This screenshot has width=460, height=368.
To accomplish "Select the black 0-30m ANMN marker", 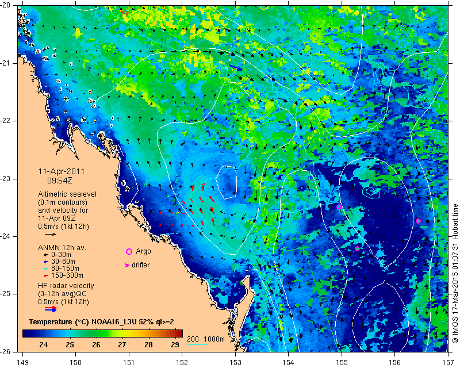I will pyautogui.click(x=46, y=255).
